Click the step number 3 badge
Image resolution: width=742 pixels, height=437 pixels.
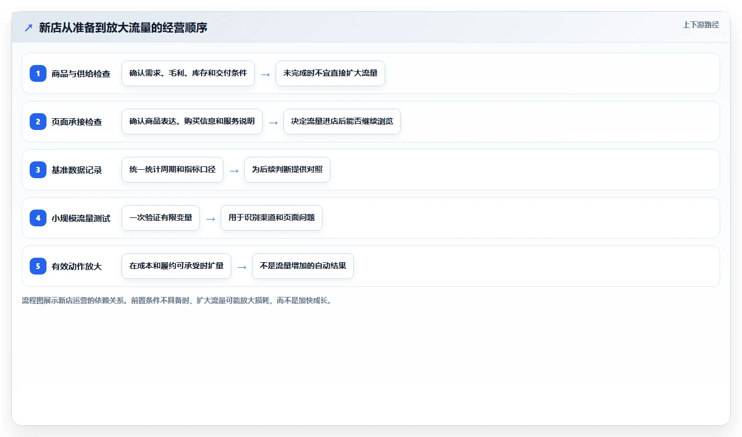click(x=38, y=170)
